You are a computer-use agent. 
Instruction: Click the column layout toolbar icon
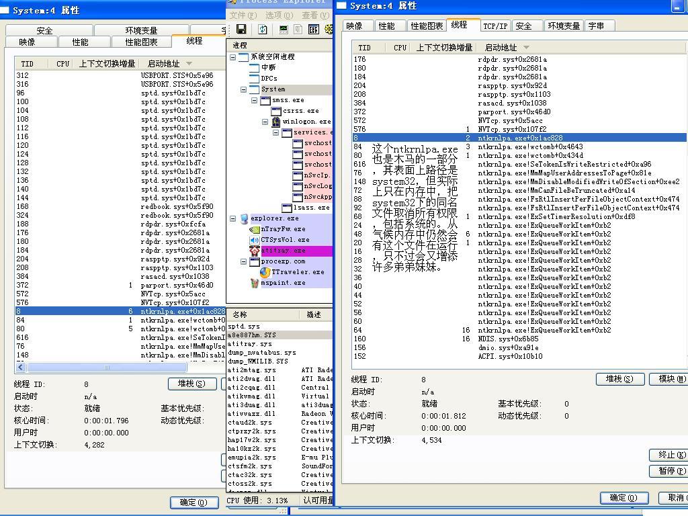(x=313, y=30)
